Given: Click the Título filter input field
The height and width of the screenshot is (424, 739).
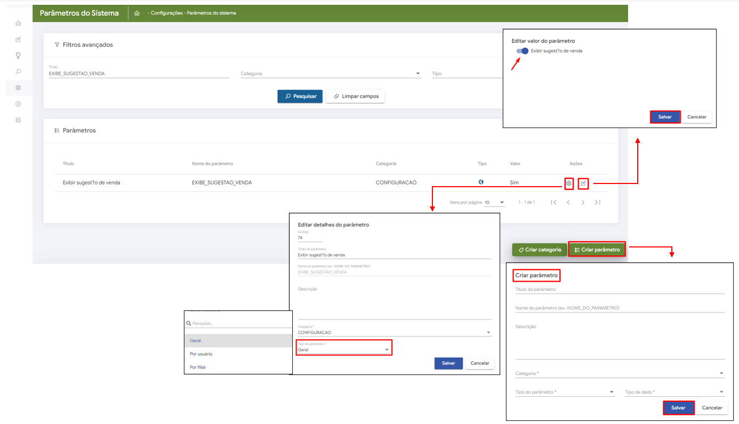Looking at the screenshot, I should [139, 74].
